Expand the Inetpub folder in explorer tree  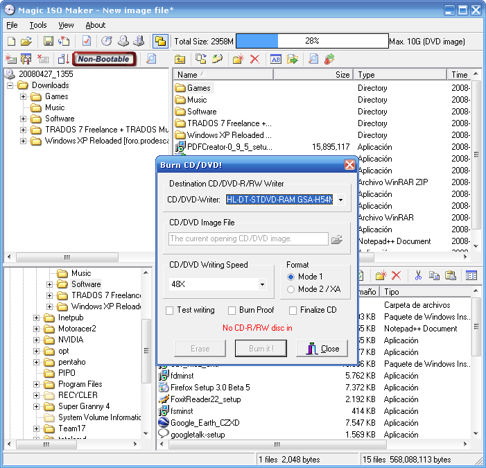(x=36, y=318)
